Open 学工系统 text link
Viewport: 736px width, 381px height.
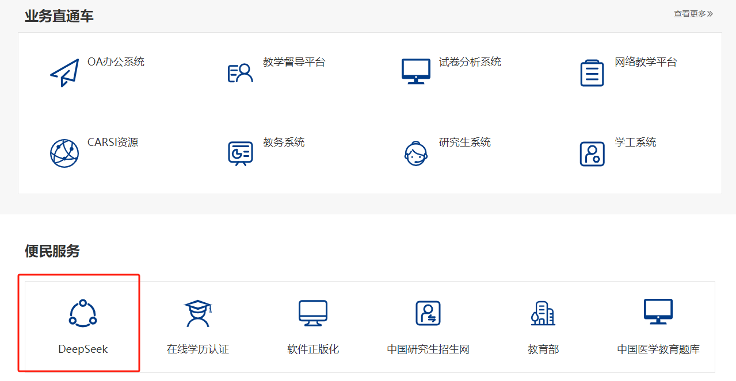635,143
